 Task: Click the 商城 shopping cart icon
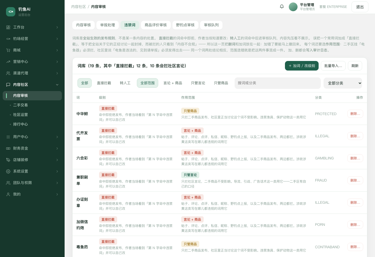pyautogui.click(x=8, y=50)
